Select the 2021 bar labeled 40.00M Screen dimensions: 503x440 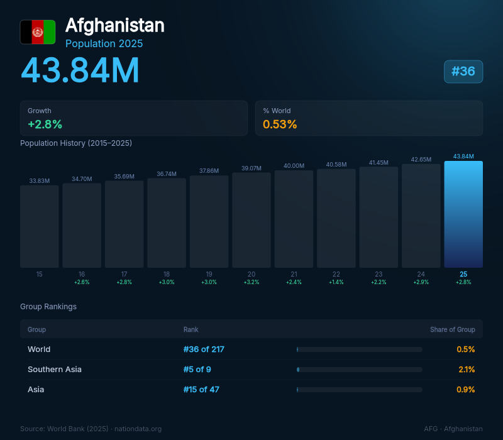(x=294, y=219)
